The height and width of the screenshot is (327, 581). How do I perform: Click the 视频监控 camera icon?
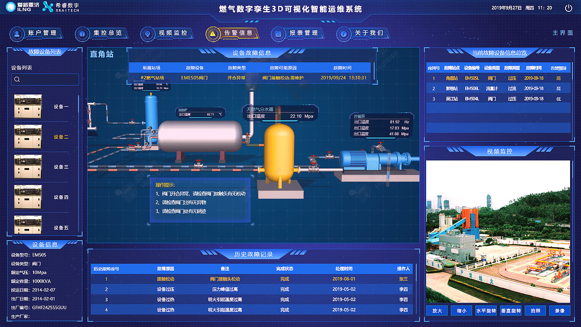coord(147,34)
